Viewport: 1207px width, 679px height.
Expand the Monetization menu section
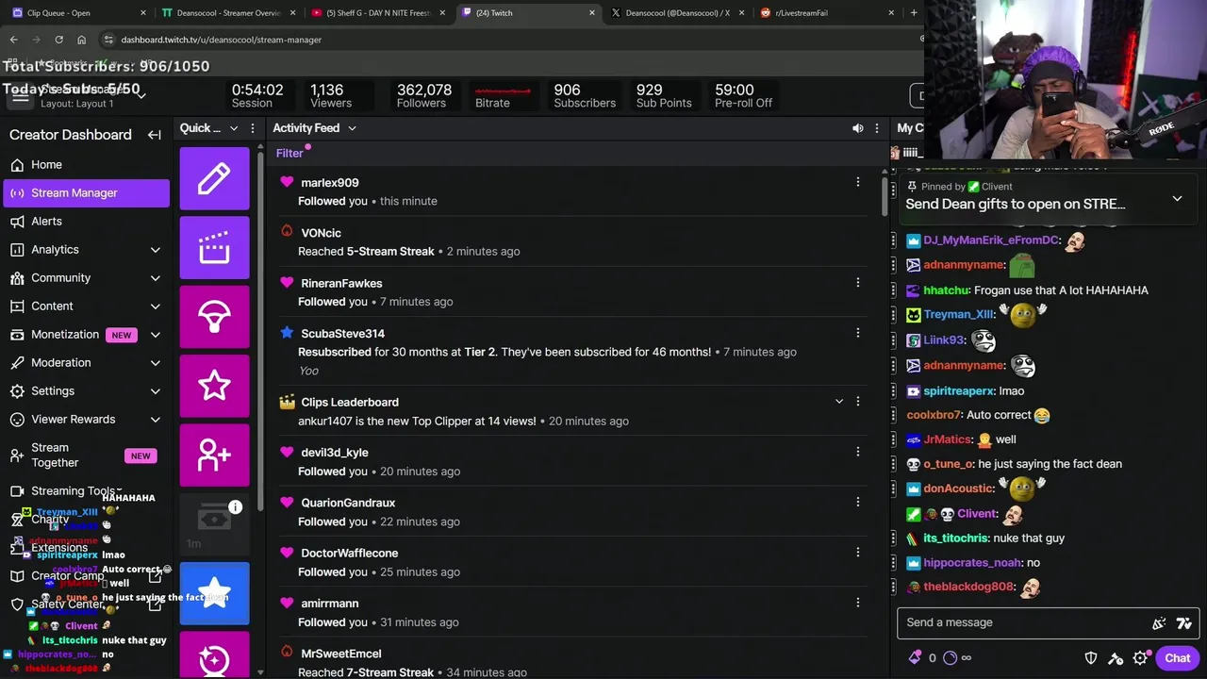[156, 335]
